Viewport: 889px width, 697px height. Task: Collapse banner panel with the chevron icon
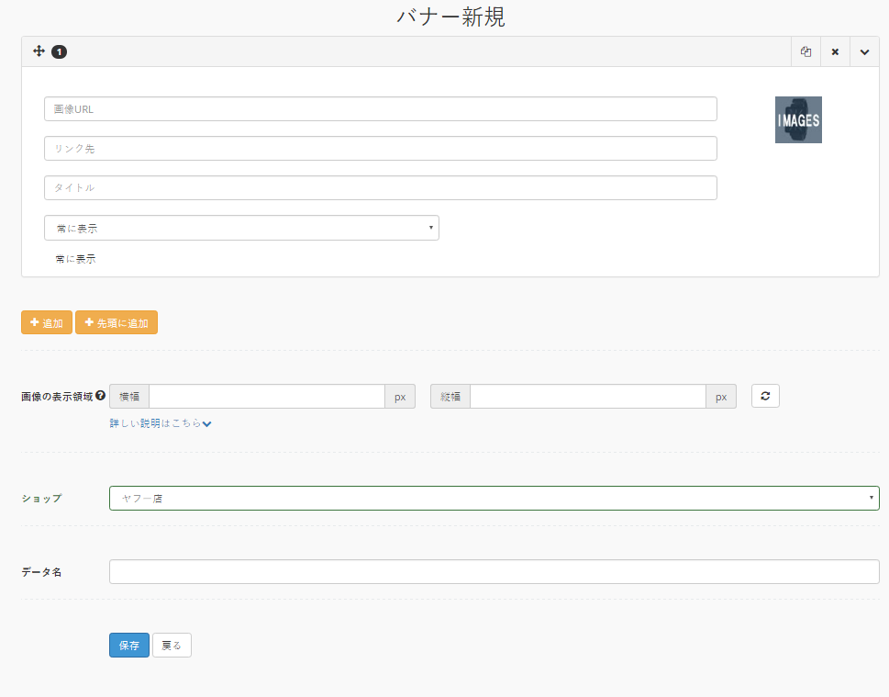pos(864,51)
